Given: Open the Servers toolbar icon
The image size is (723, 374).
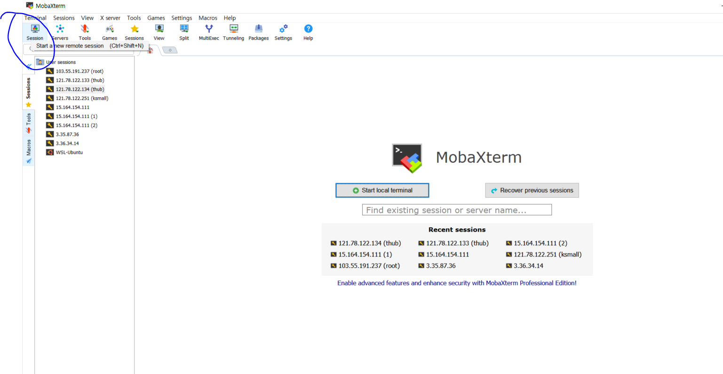Looking at the screenshot, I should tap(60, 32).
